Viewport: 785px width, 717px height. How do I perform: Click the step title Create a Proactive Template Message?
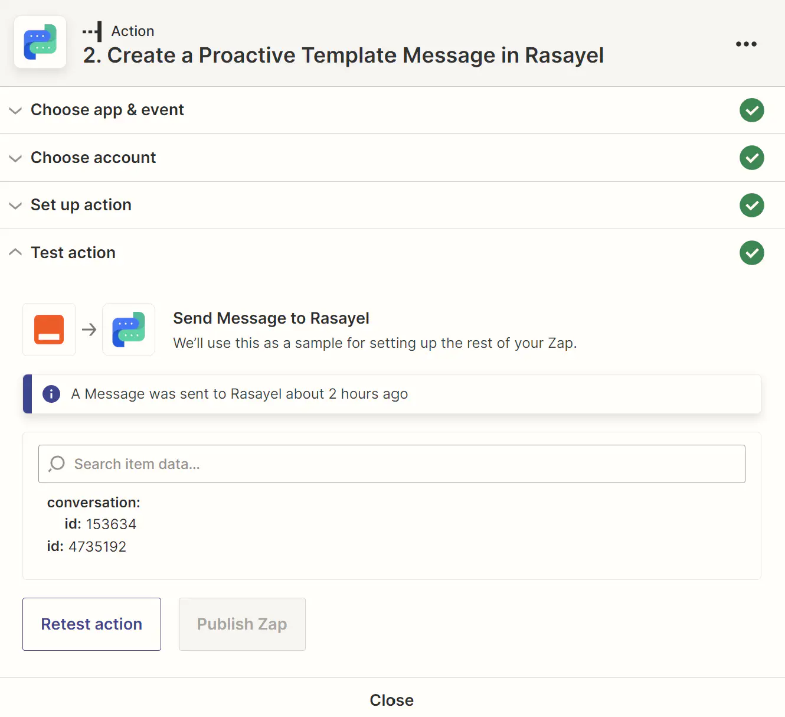pyautogui.click(x=344, y=56)
